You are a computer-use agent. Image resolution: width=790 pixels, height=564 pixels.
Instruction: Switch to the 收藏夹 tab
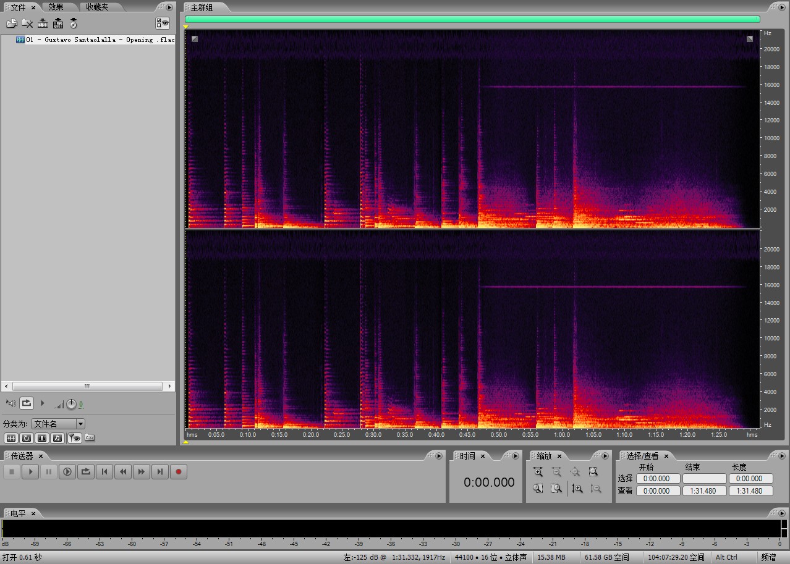click(96, 7)
